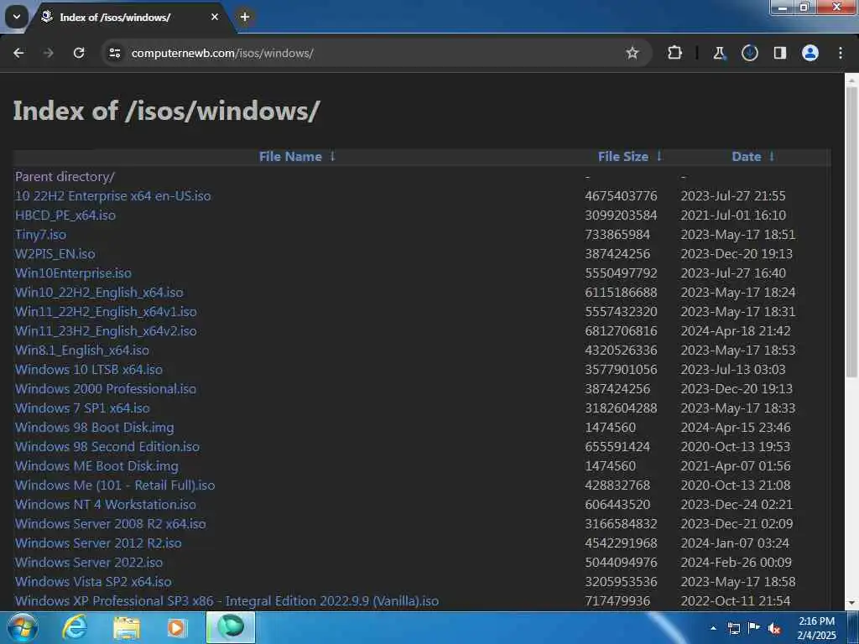Open the Windows Start menu orb
The height and width of the screenshot is (644, 859).
pyautogui.click(x=23, y=627)
